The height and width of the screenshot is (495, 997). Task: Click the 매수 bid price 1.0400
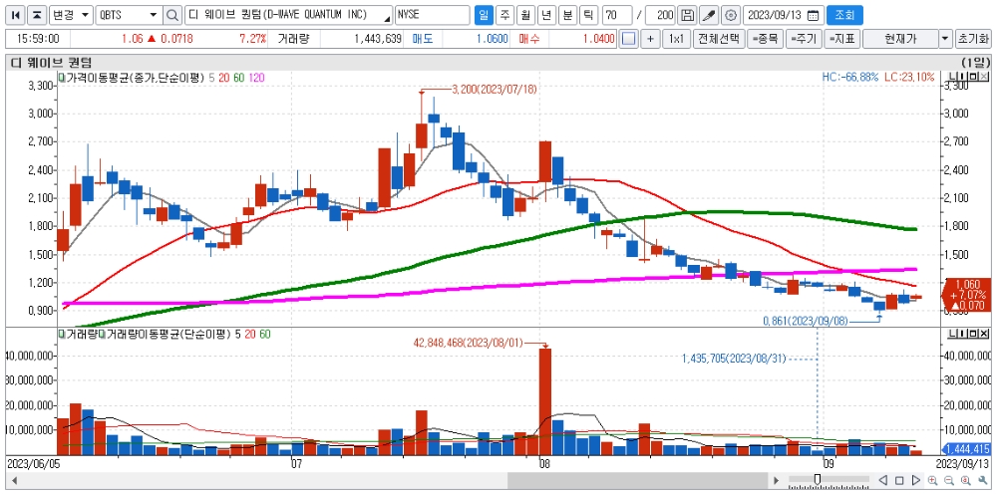point(599,39)
